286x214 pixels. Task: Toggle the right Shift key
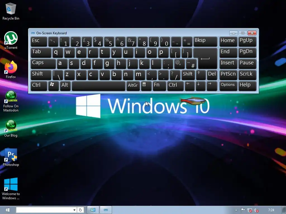click(x=188, y=75)
